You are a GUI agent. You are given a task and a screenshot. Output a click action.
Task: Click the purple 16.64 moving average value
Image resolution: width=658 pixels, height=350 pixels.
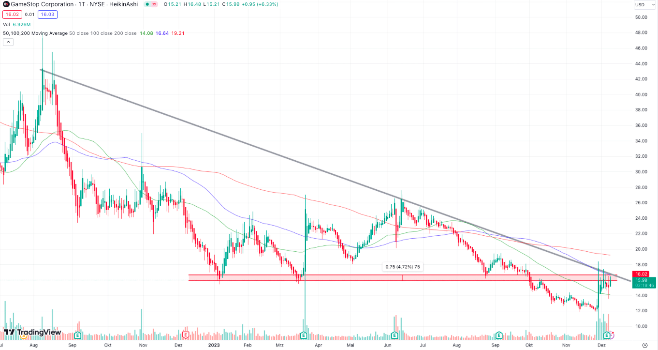pyautogui.click(x=162, y=33)
